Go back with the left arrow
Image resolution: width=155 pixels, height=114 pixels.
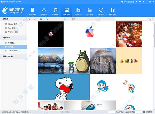[29, 19]
